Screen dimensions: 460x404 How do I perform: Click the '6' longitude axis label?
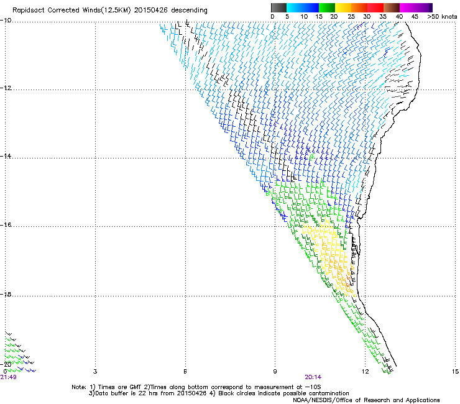click(x=185, y=372)
